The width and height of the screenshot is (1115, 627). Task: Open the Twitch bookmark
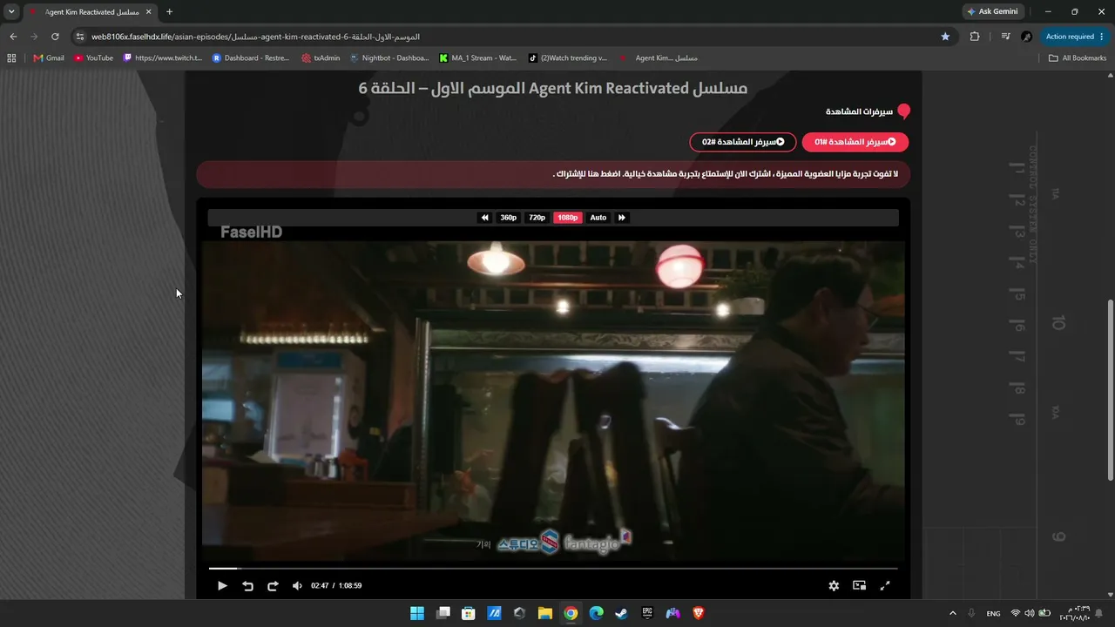pos(162,58)
